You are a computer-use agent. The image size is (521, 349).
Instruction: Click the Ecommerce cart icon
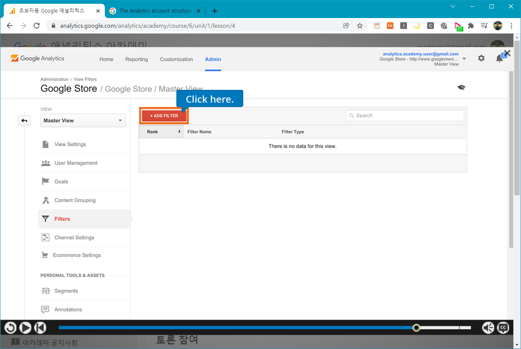pos(45,255)
